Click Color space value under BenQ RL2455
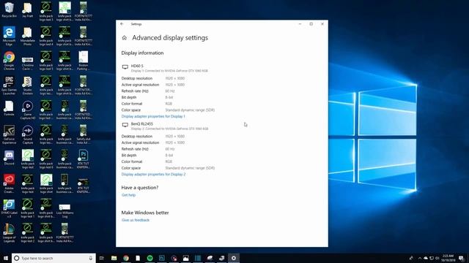Viewport: 469px width, 263px height. 190,168
